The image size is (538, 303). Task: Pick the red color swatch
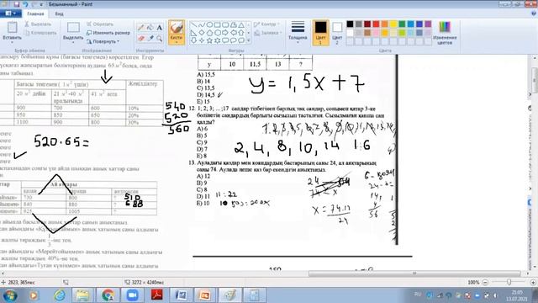pos(376,24)
